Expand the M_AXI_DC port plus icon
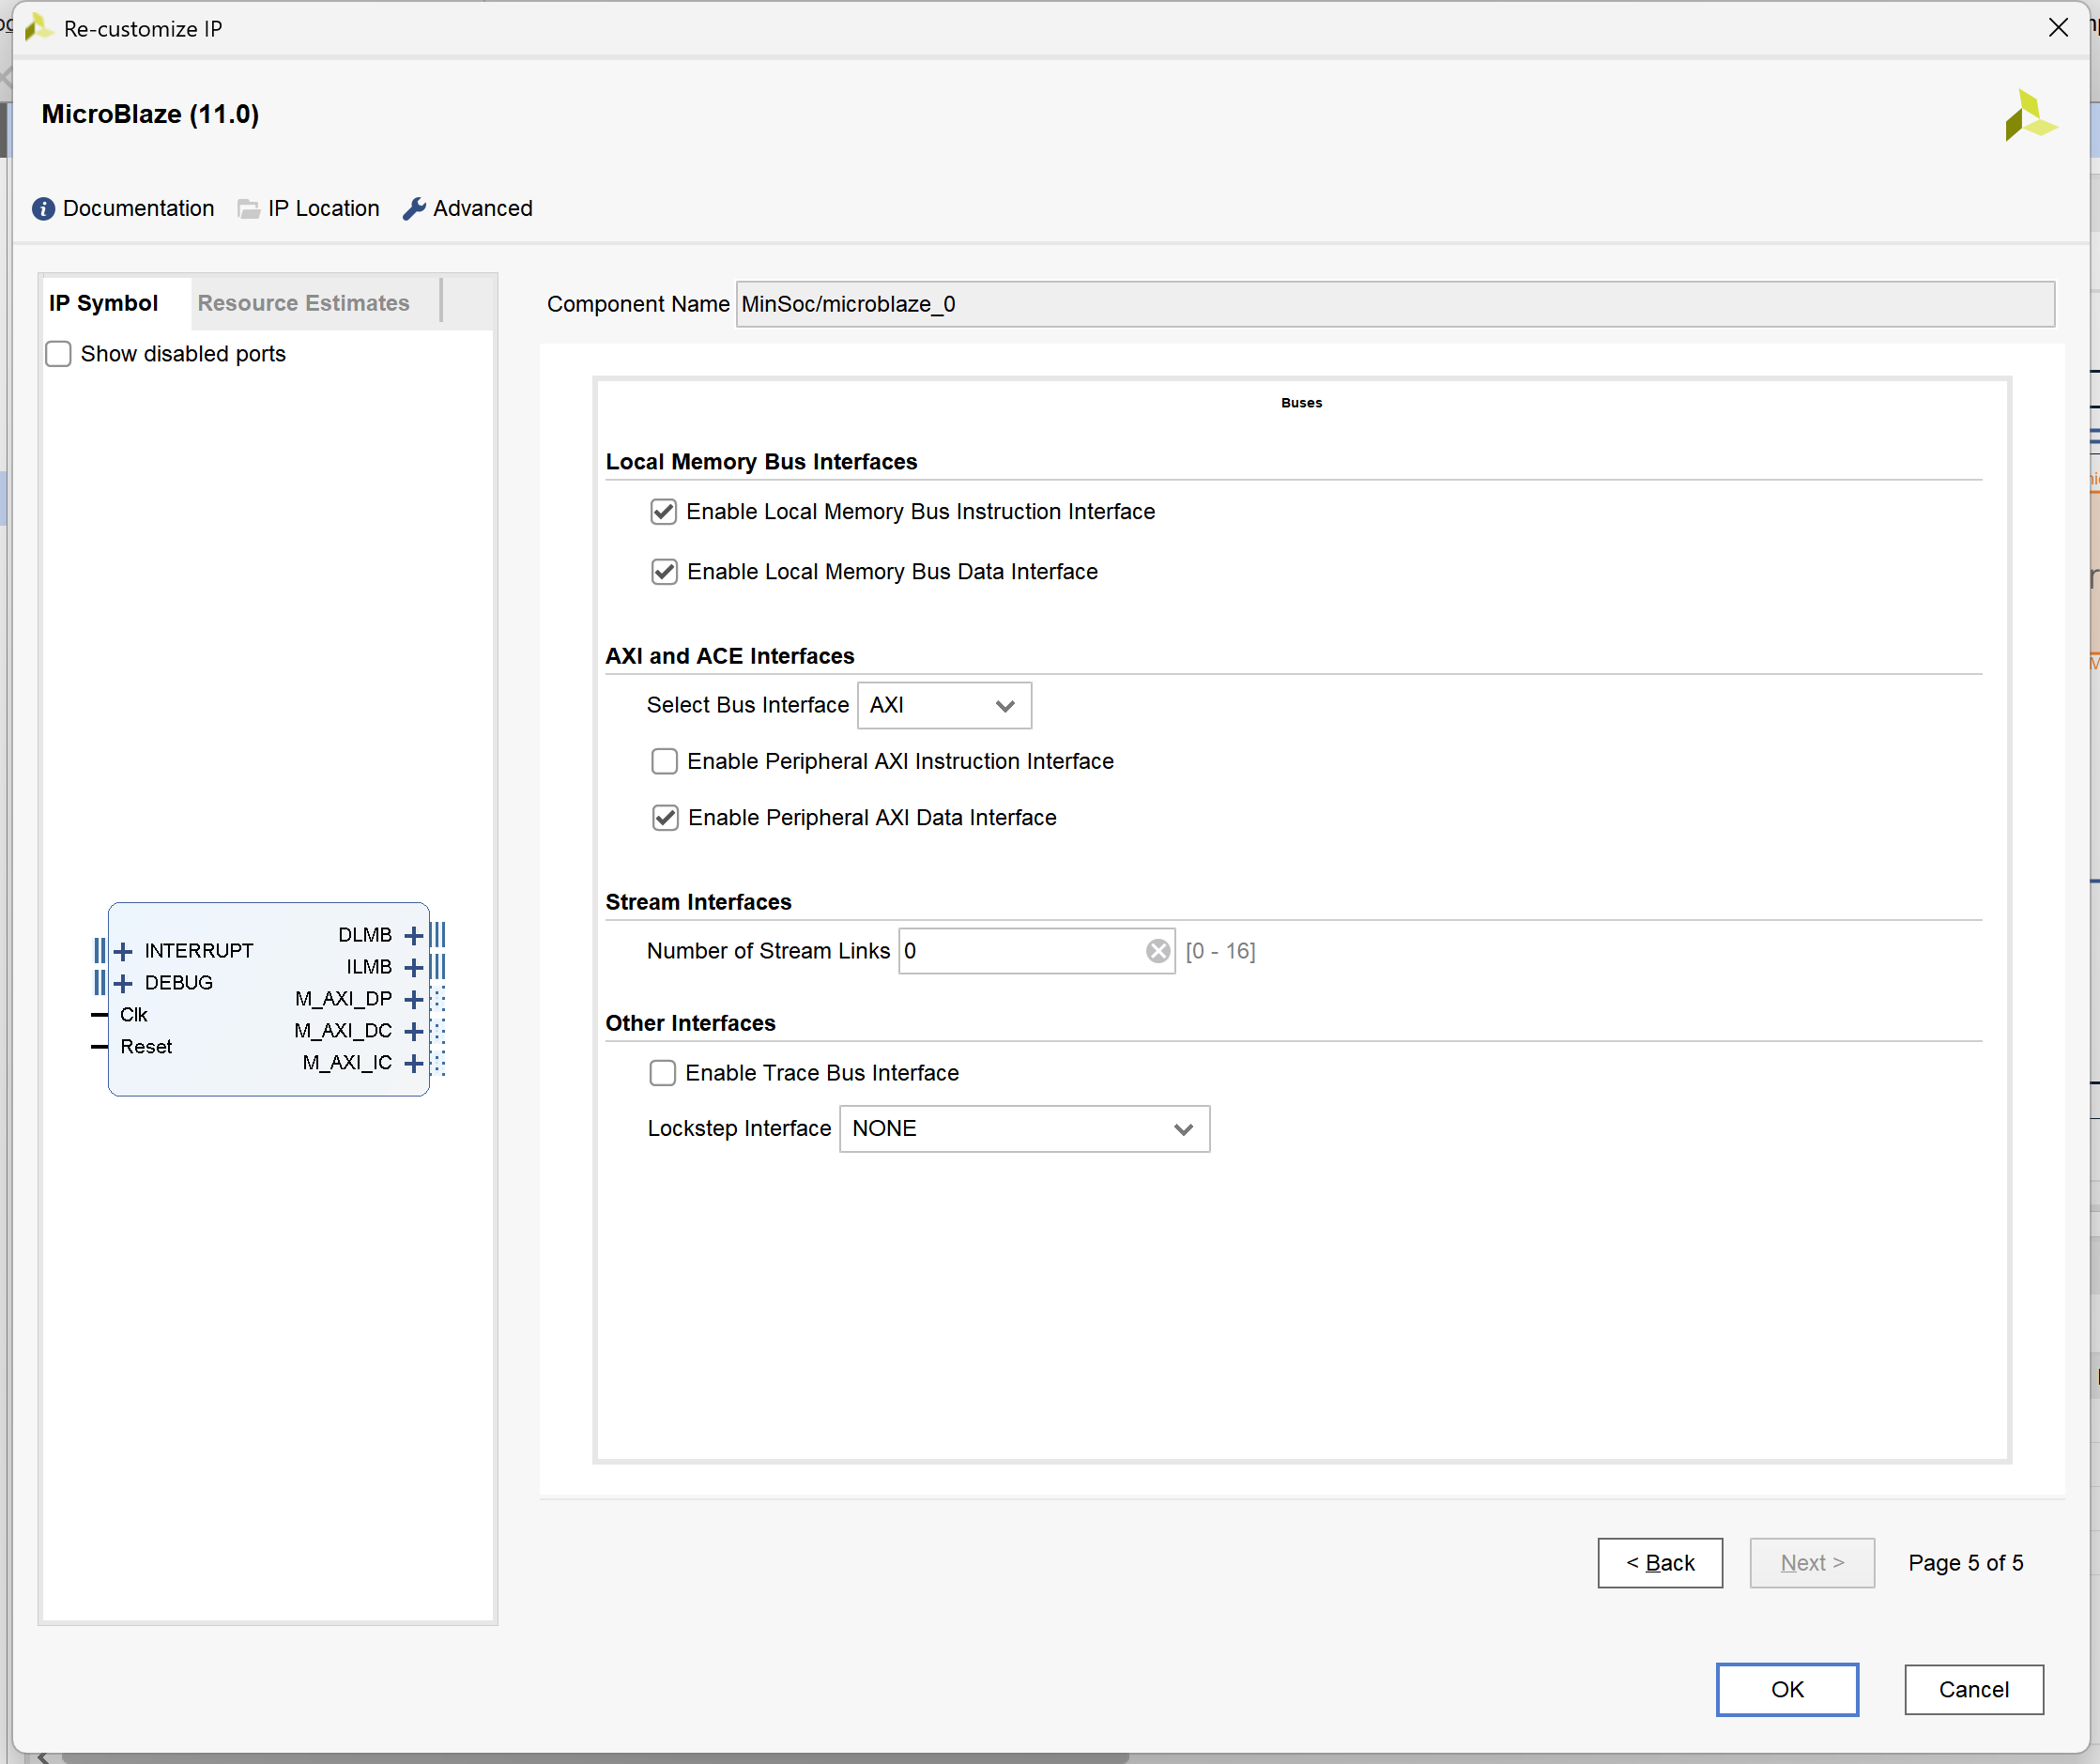Screen dimensions: 2100x1764 413,1031
